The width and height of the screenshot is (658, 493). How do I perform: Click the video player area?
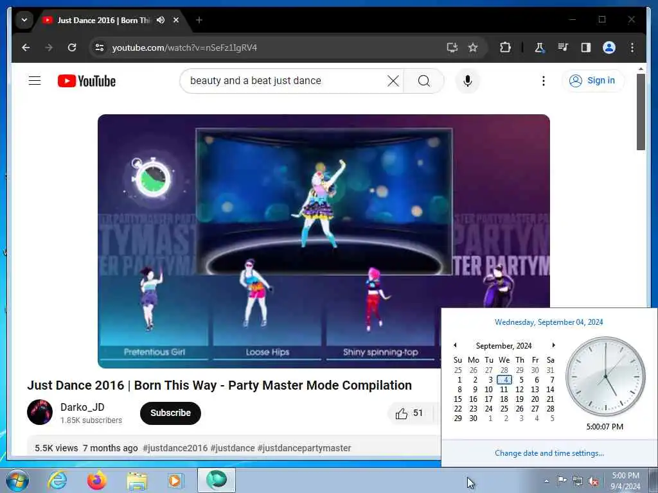click(324, 241)
